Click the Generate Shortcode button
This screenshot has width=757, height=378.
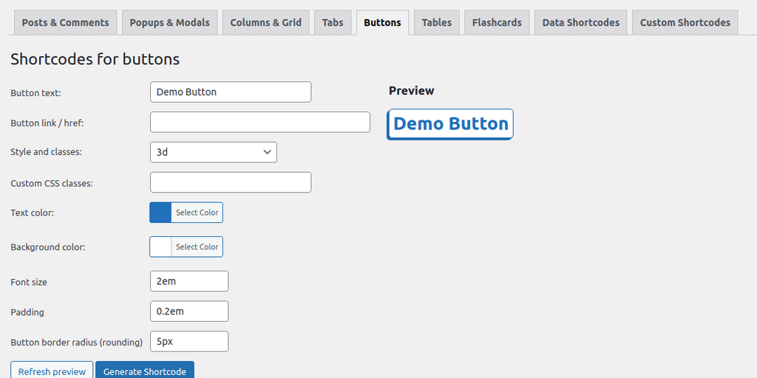coord(145,371)
